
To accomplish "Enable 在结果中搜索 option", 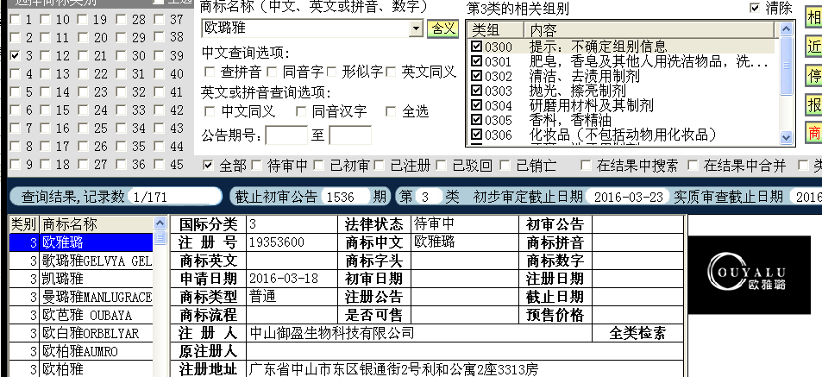I will coord(587,165).
